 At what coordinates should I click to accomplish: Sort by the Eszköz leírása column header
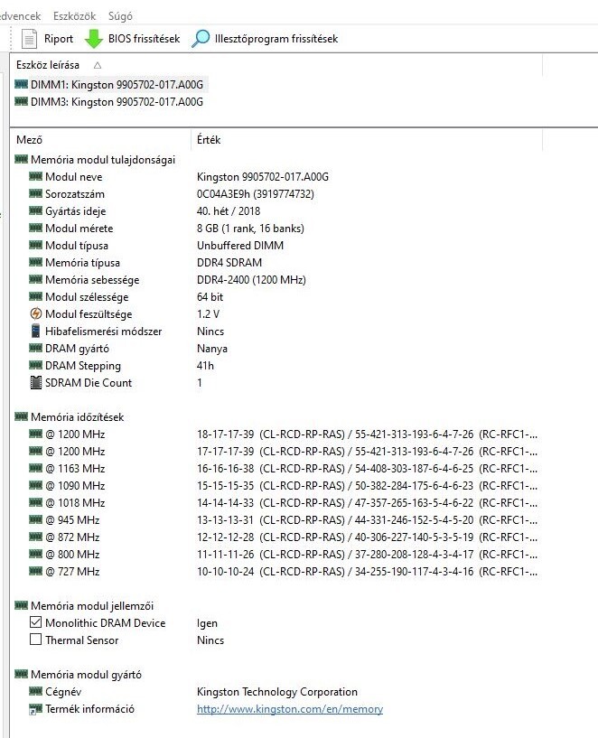[x=48, y=65]
